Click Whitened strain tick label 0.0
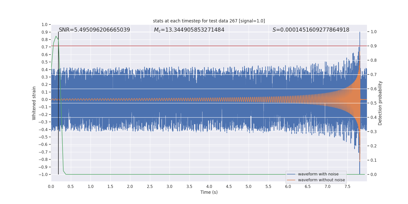Screen dimensions: 408x204 pyautogui.click(x=45, y=99)
